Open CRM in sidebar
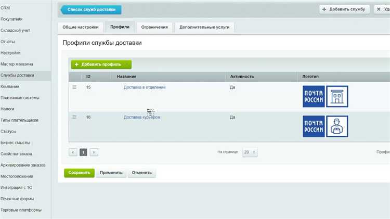This screenshot has width=390, height=219. click(5, 8)
